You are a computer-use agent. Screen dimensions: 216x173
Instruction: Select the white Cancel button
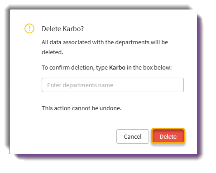(x=133, y=136)
